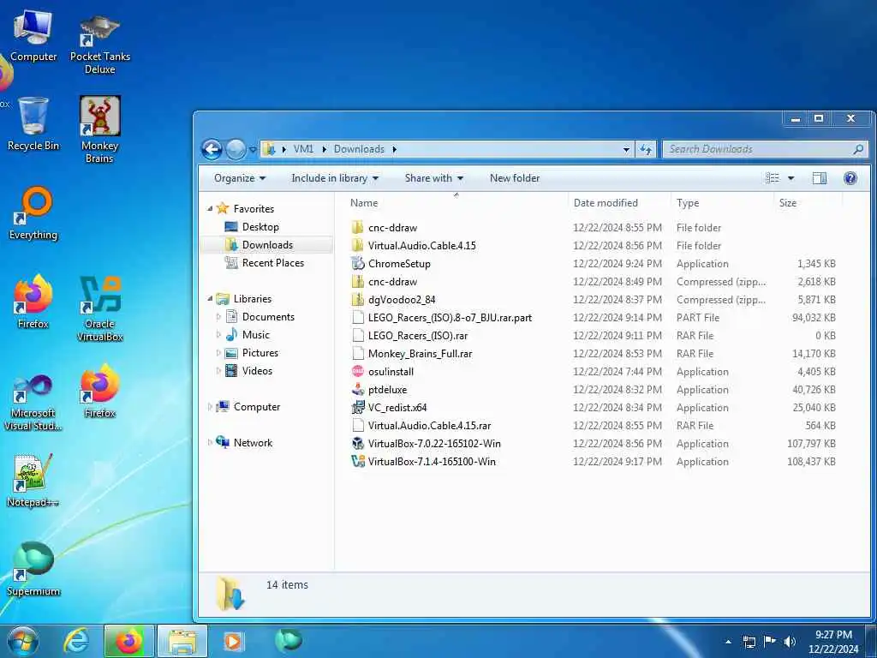The height and width of the screenshot is (658, 877).
Task: Show hidden system tray icons
Action: (x=728, y=642)
